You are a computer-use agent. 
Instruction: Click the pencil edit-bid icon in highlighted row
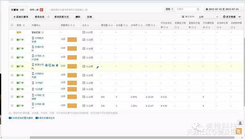[x=98, y=67]
